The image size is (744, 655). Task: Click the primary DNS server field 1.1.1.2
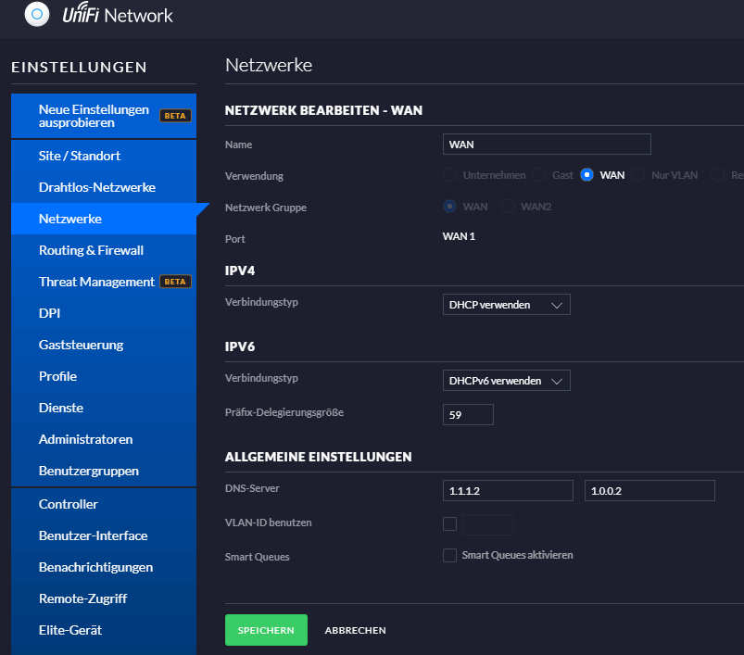pos(508,491)
